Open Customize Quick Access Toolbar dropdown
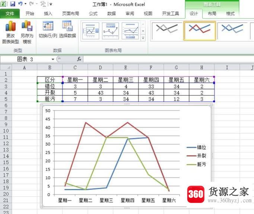 [x=51, y=4]
